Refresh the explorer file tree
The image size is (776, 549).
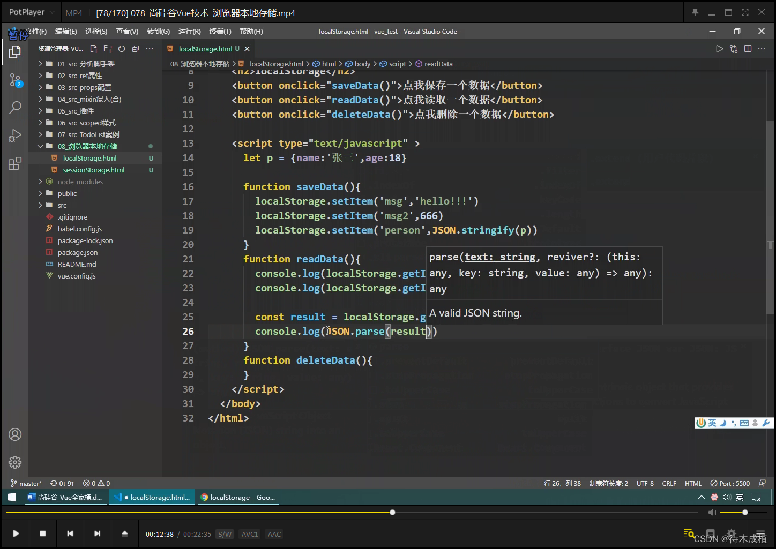tap(122, 49)
